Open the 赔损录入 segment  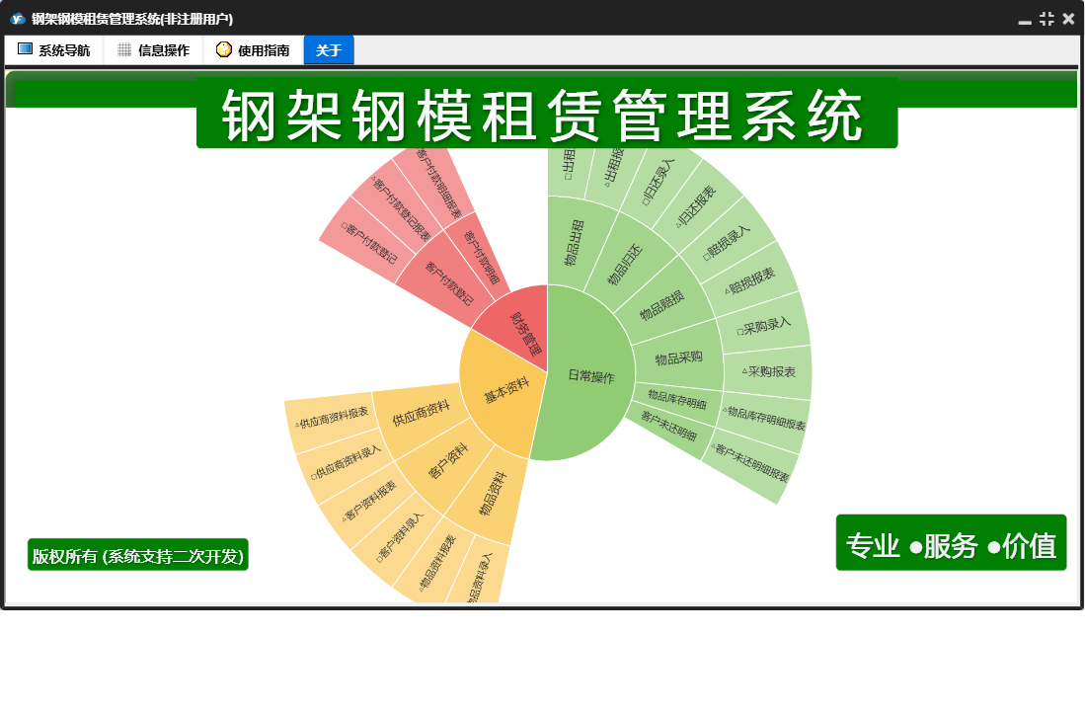(727, 242)
